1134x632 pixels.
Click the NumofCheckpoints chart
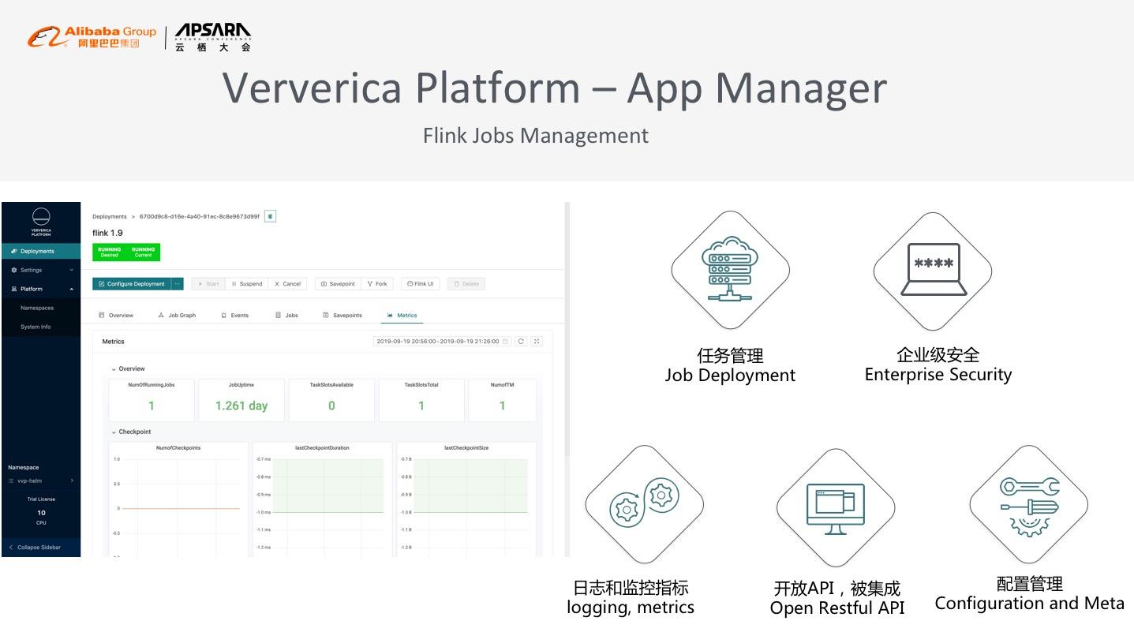[x=178, y=499]
